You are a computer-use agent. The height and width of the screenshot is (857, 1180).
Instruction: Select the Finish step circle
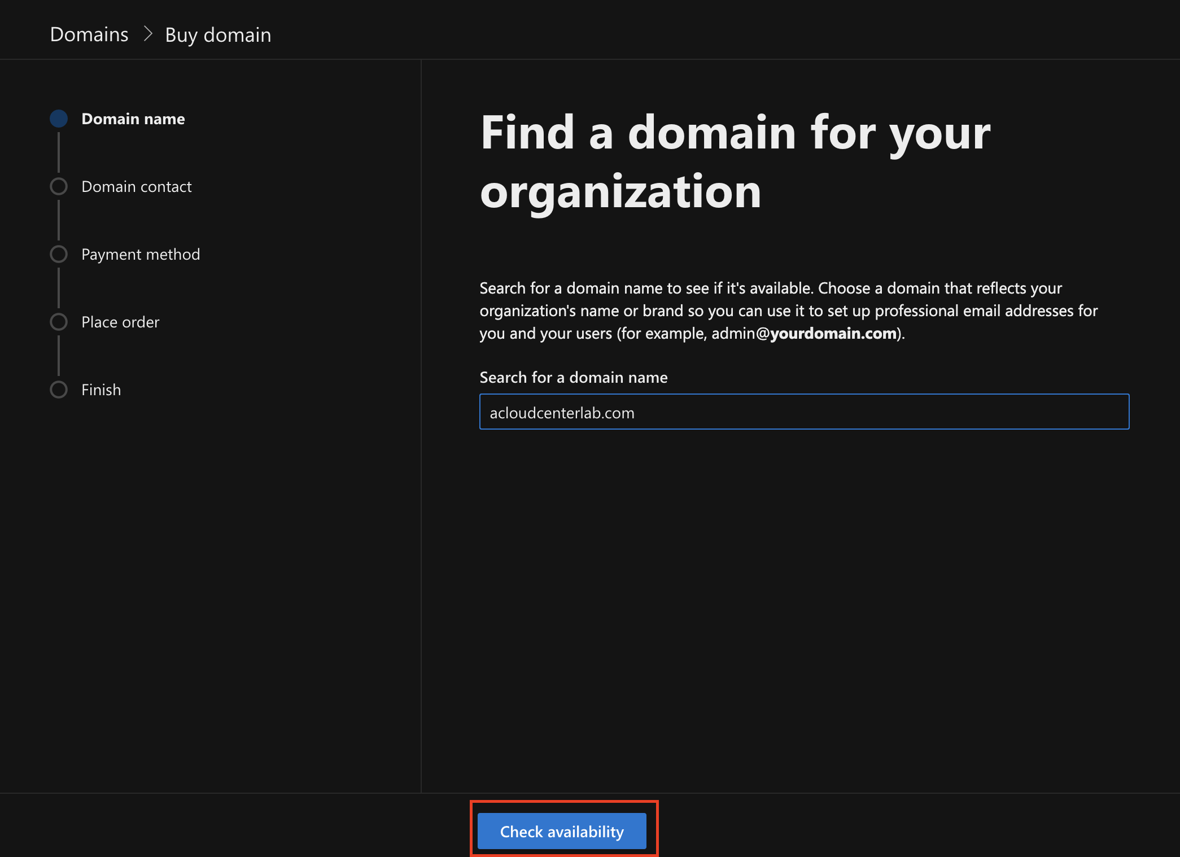(x=59, y=390)
